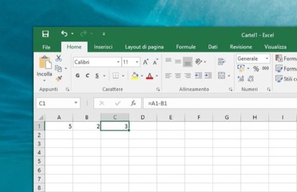Click the fill color bucket icon
297x192 pixels.
[x=135, y=76]
